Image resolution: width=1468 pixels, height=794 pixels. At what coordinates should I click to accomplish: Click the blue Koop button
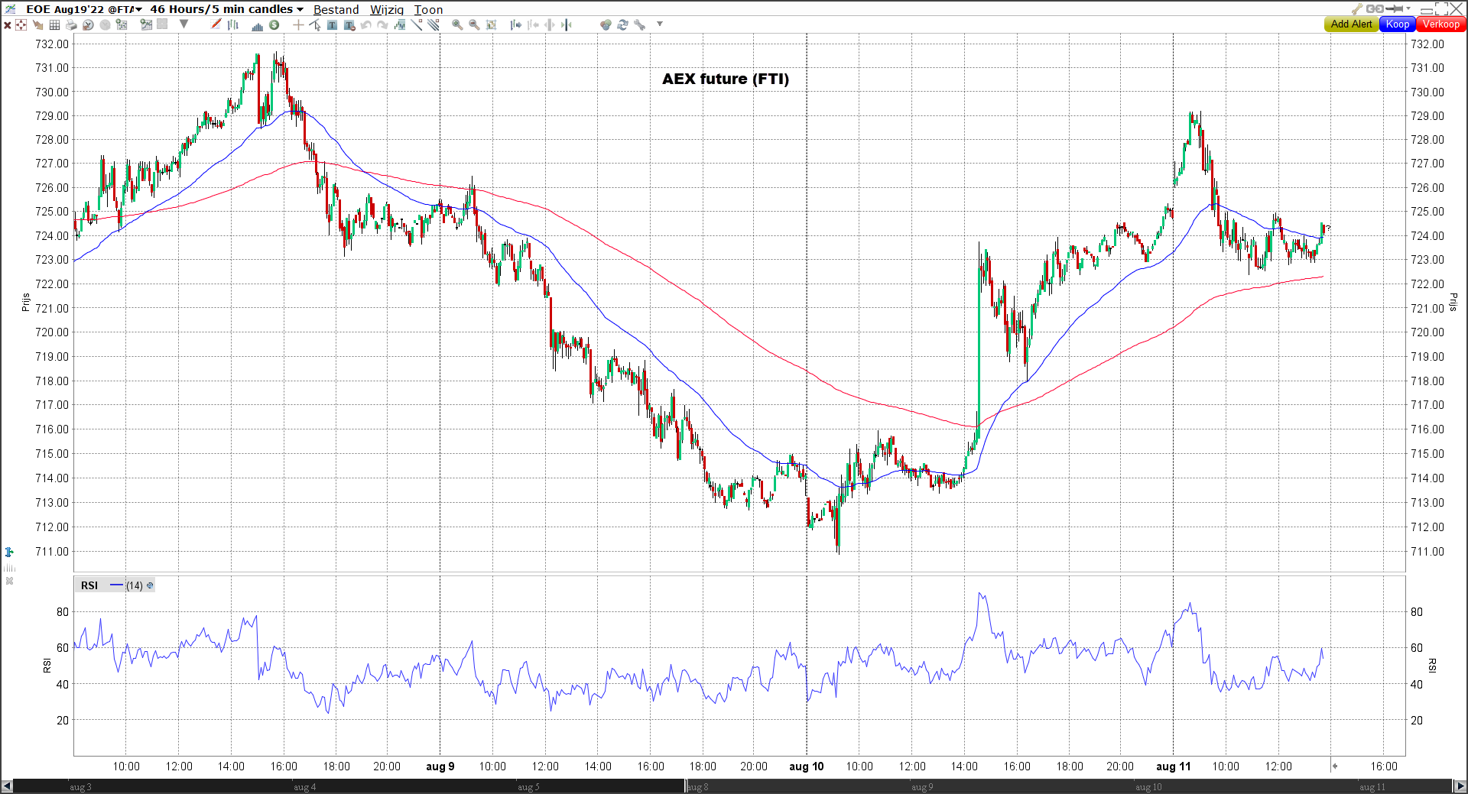click(x=1398, y=24)
